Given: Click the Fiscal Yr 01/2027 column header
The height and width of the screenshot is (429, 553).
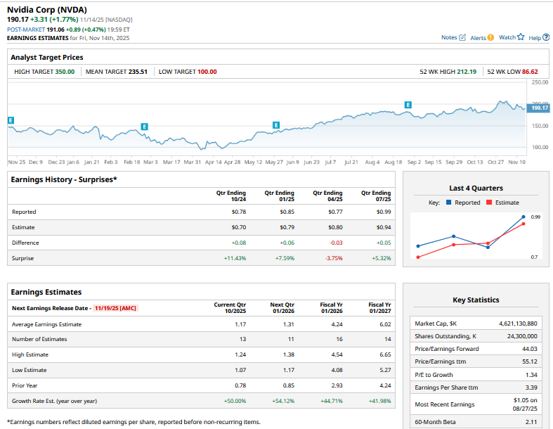Looking at the screenshot, I should click(x=379, y=307).
